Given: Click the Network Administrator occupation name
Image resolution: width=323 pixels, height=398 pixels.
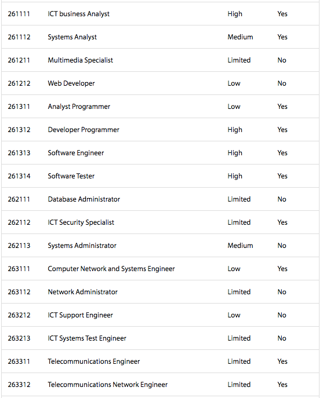Looking at the screenshot, I should pyautogui.click(x=82, y=292).
